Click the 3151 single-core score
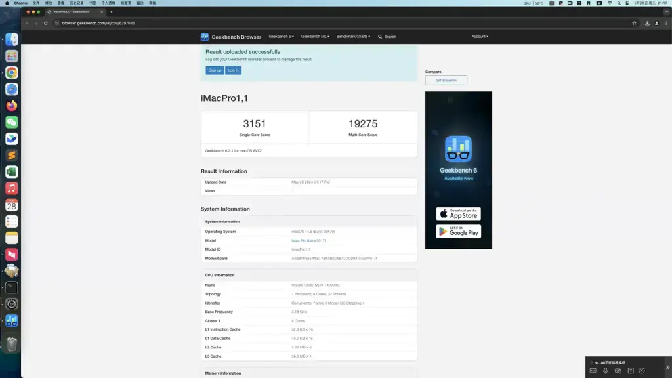Viewport: 672px width, 378px height. tap(255, 124)
